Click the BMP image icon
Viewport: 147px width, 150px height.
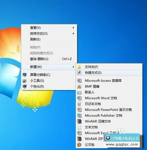[x=79, y=86]
